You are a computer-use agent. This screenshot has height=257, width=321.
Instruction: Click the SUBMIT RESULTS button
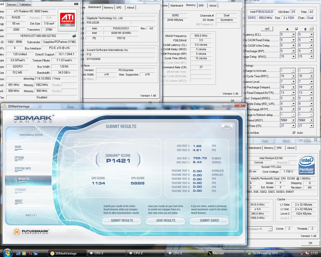[x=122, y=220]
